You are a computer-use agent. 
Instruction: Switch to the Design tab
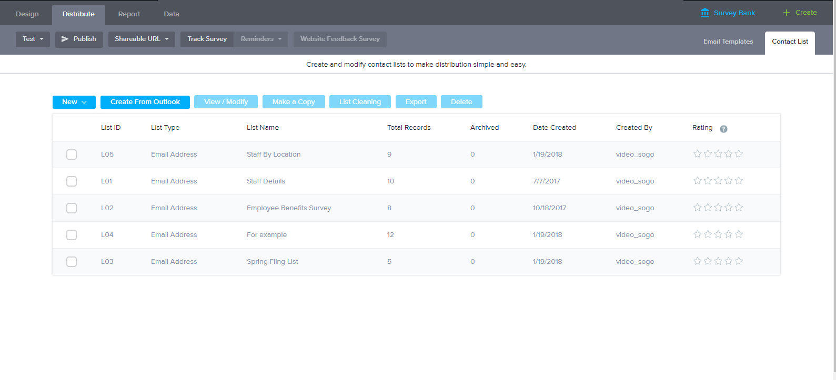point(27,14)
